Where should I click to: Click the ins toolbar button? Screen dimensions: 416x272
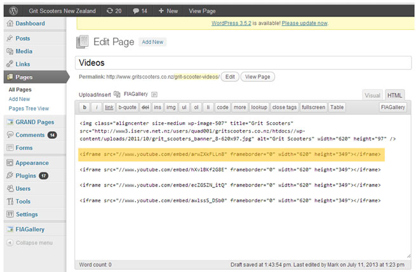(158, 107)
